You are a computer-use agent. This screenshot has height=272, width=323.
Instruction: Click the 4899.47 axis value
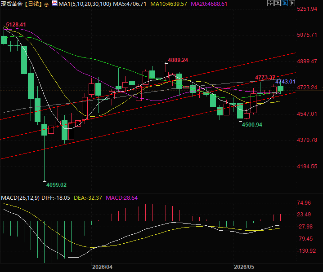pyautogui.click(x=307, y=61)
